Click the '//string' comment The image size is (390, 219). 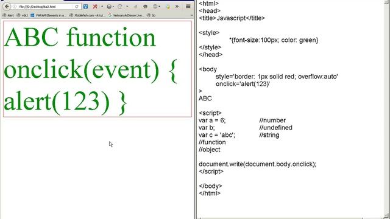point(269,135)
